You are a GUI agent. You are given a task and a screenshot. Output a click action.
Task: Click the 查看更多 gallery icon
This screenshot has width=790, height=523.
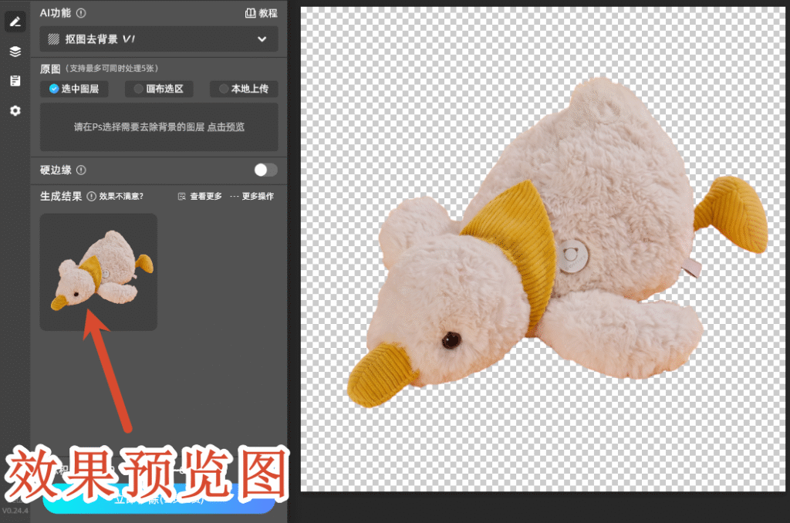pos(182,197)
